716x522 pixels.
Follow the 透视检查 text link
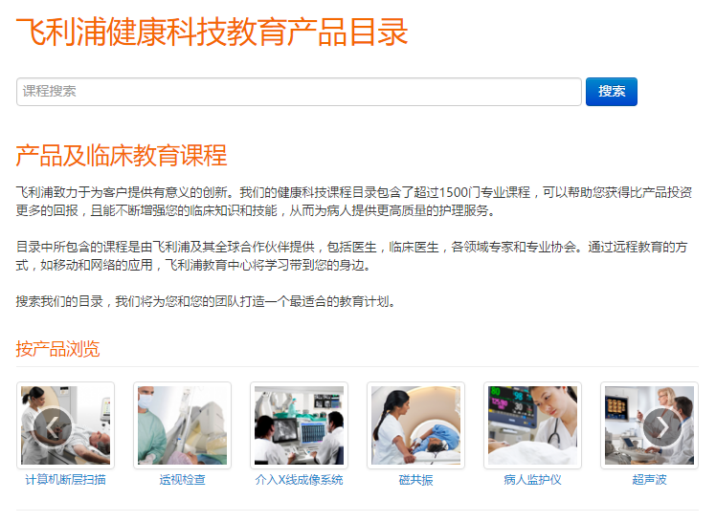(182, 480)
